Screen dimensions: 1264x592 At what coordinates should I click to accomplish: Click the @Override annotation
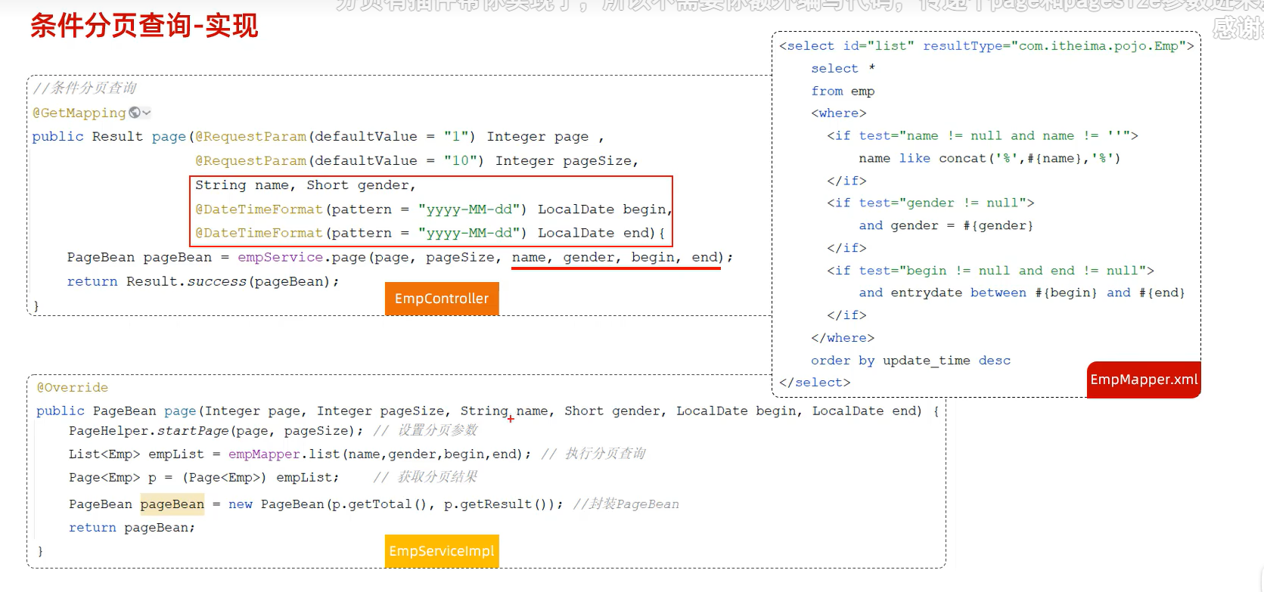(x=73, y=387)
